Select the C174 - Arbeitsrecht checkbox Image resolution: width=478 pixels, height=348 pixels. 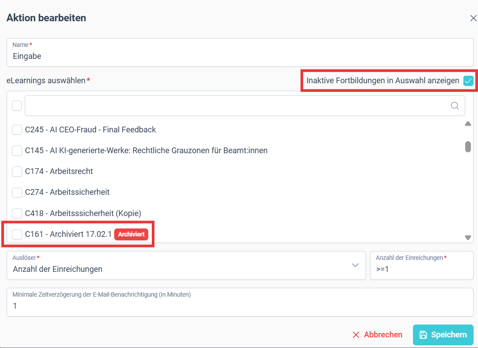(x=17, y=171)
